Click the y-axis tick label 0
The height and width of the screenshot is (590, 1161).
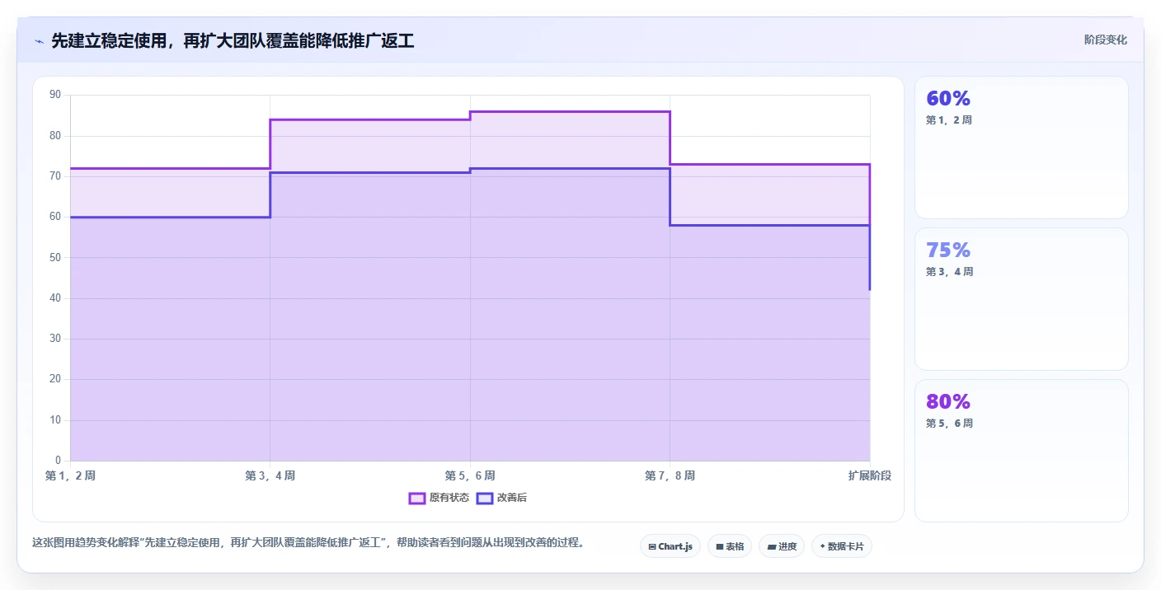pyautogui.click(x=58, y=460)
